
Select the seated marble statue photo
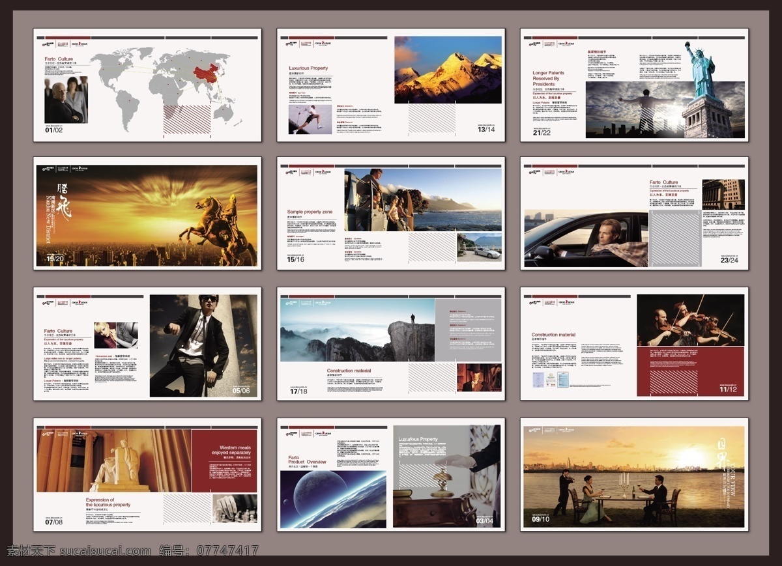pyautogui.click(x=113, y=461)
